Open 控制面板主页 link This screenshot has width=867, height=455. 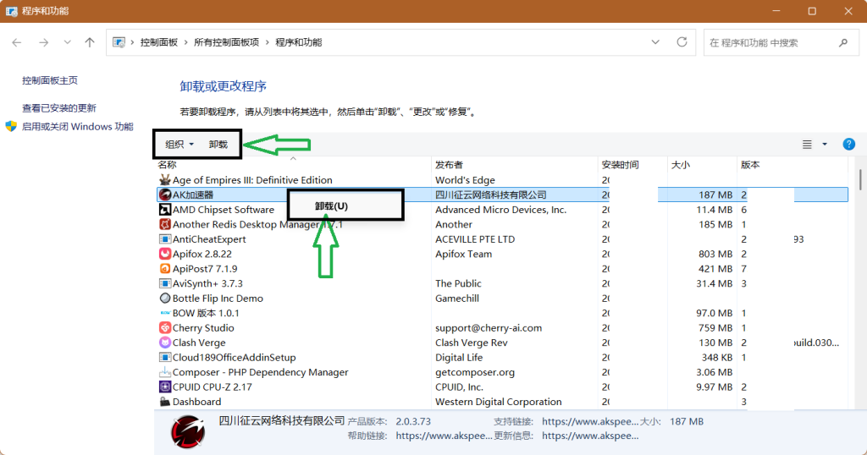pos(50,80)
